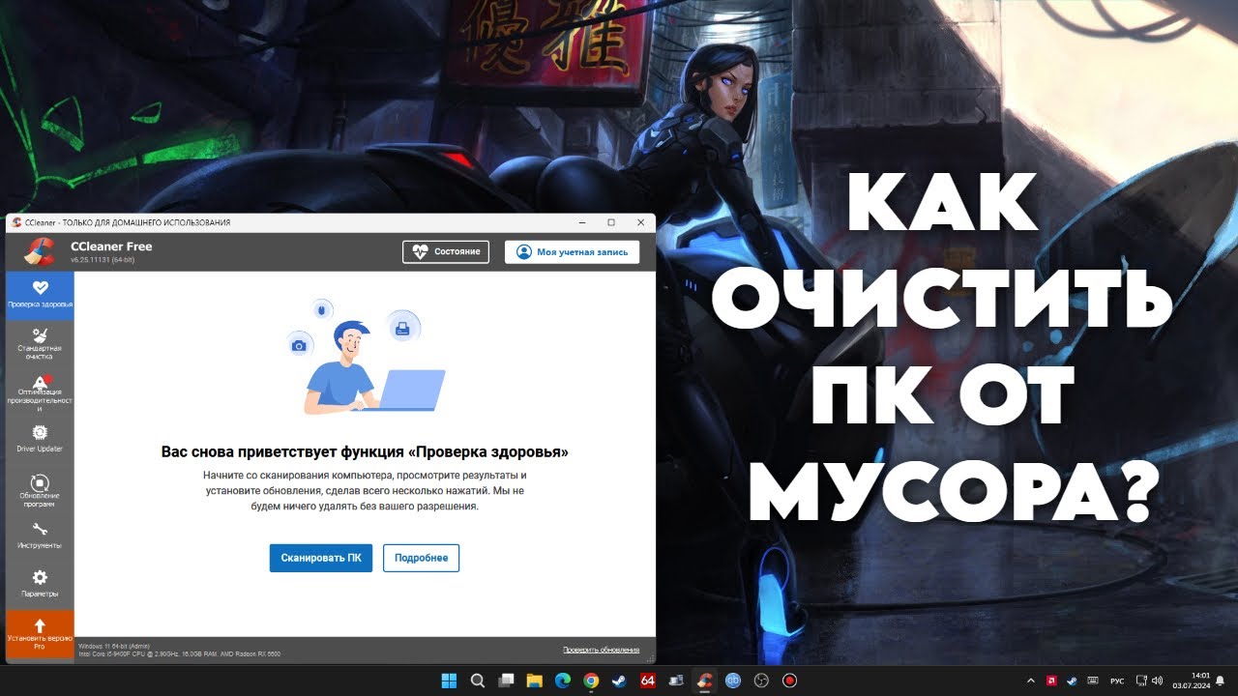1238x696 pixels.
Task: Click the camera bubble in illustration
Action: click(x=299, y=344)
